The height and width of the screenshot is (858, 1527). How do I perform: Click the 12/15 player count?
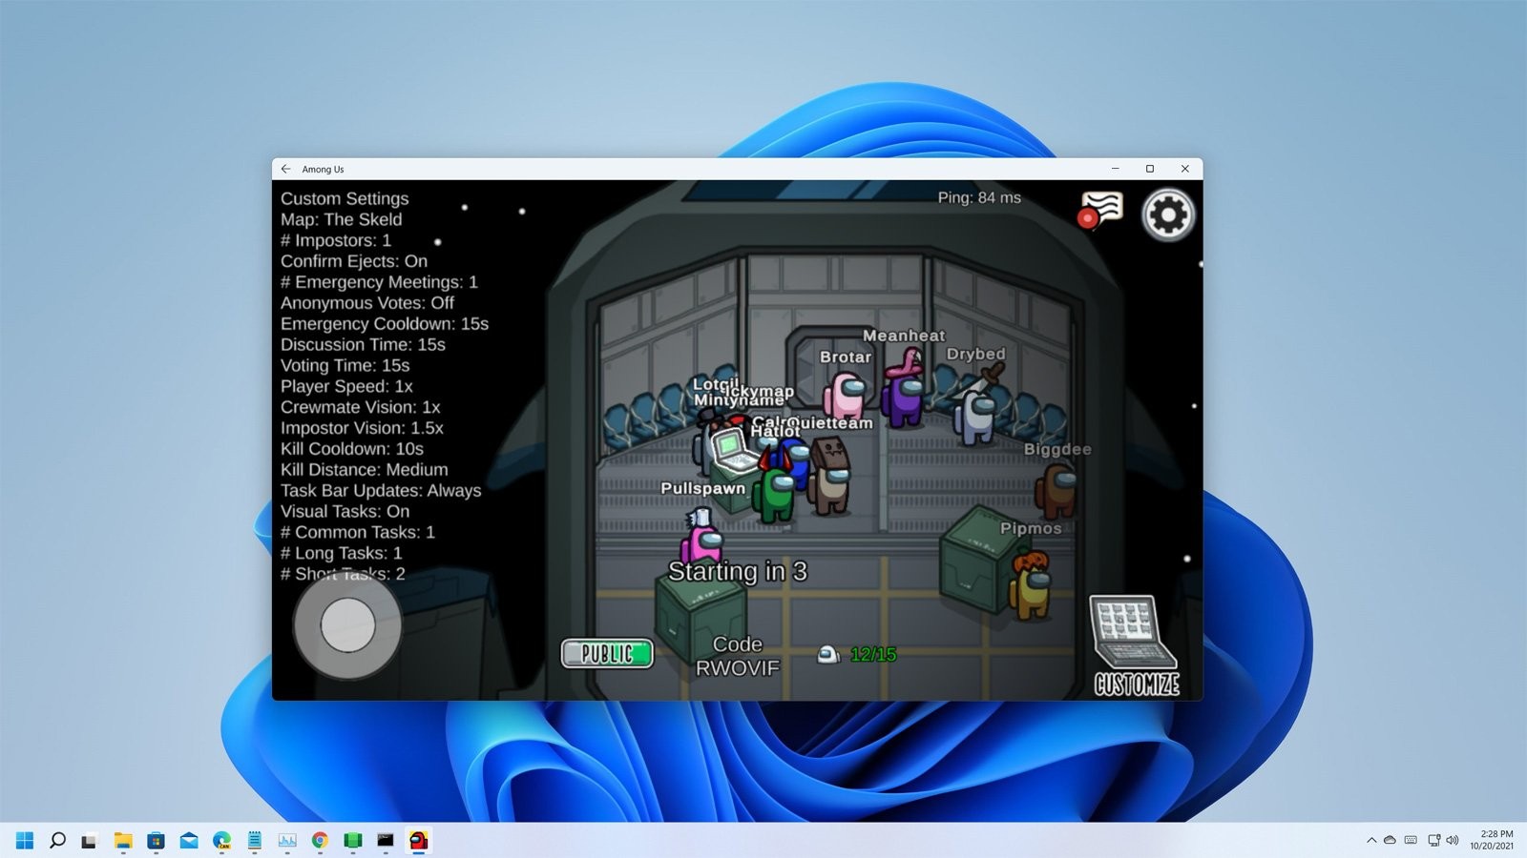[873, 655]
